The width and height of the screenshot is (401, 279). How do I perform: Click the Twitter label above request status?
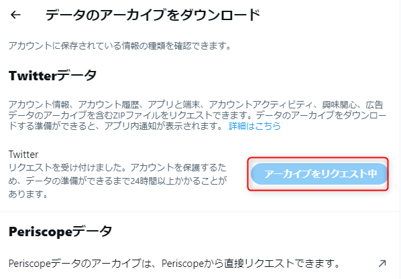(x=23, y=155)
